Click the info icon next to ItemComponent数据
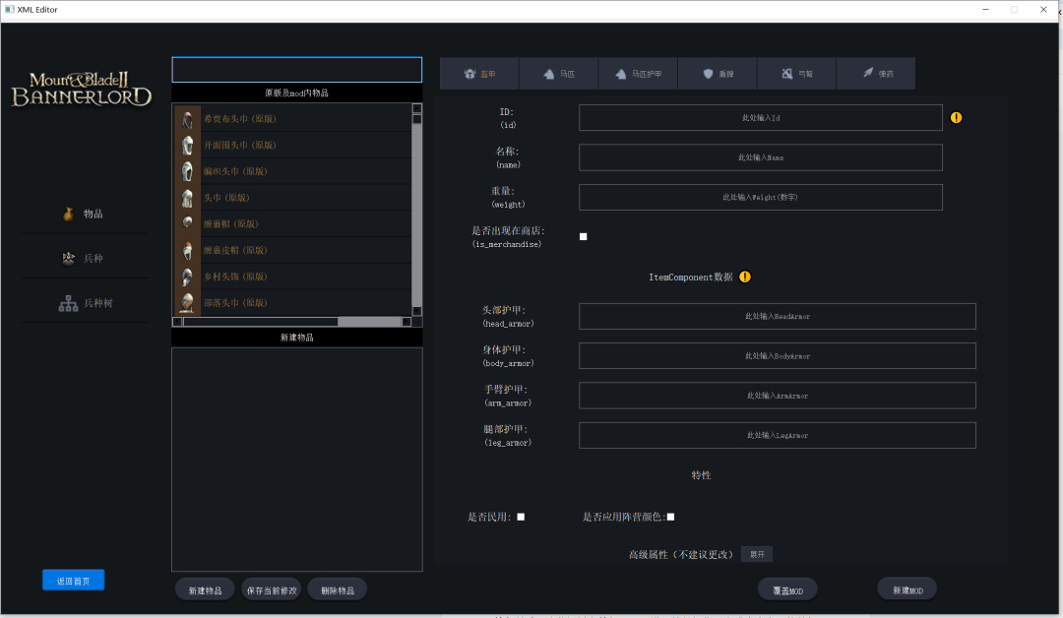The width and height of the screenshot is (1063, 618). [x=745, y=278]
